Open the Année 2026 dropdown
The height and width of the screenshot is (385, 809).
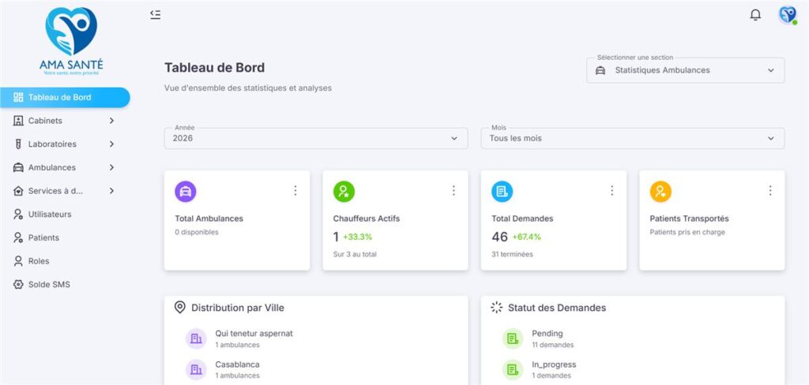(x=316, y=138)
